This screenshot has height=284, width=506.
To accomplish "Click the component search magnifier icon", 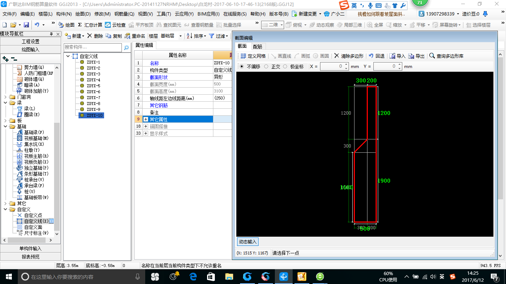I will 126,47.
